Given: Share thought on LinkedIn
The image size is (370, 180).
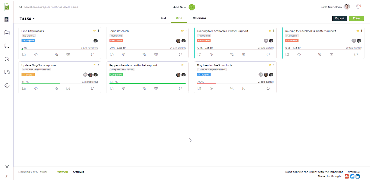Looking at the screenshot, I should point(358,176).
